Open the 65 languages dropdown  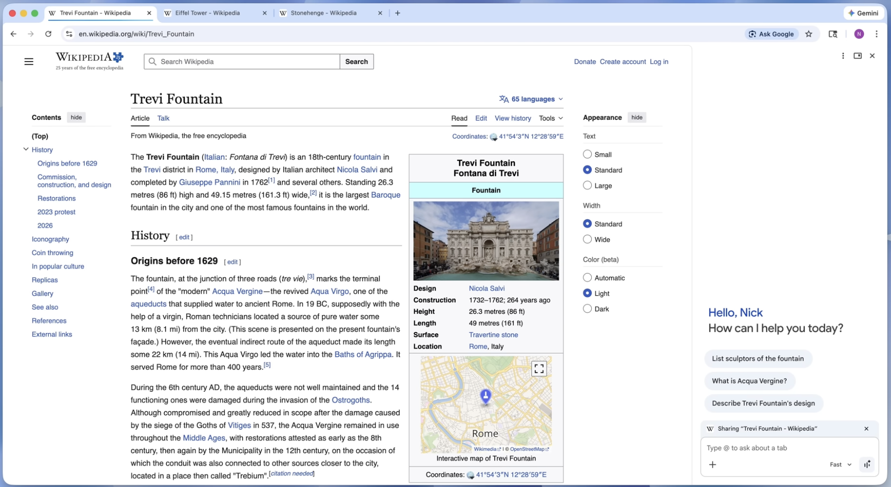[531, 99]
